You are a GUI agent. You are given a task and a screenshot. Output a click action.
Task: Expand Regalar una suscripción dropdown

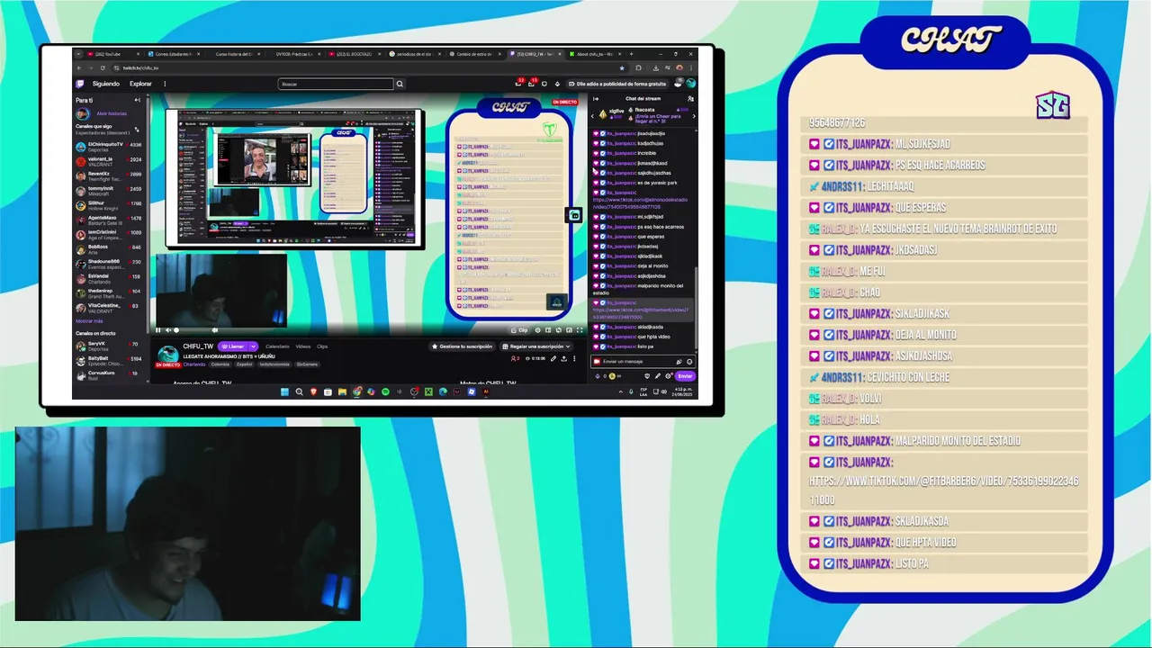[x=568, y=346]
